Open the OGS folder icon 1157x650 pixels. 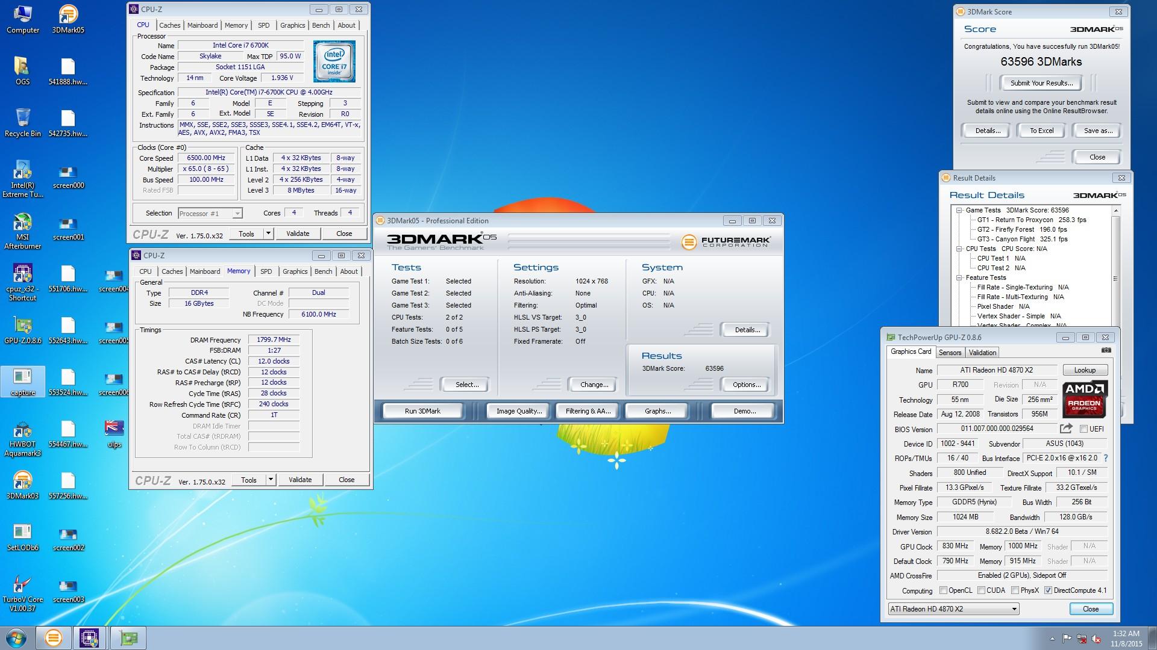22,72
